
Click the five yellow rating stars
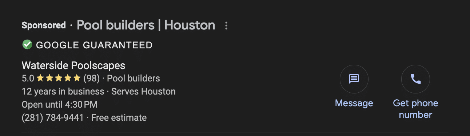[x=59, y=78]
